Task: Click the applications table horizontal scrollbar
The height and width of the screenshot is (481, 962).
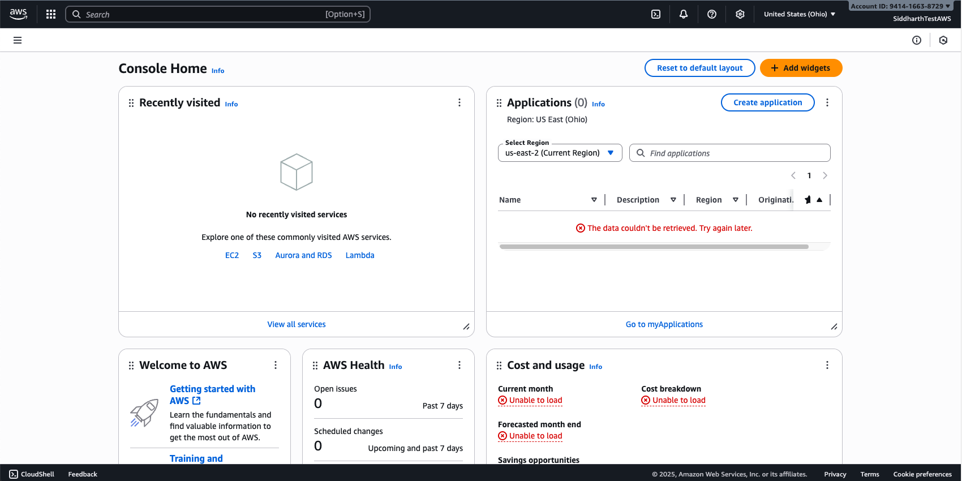Action: click(x=654, y=247)
